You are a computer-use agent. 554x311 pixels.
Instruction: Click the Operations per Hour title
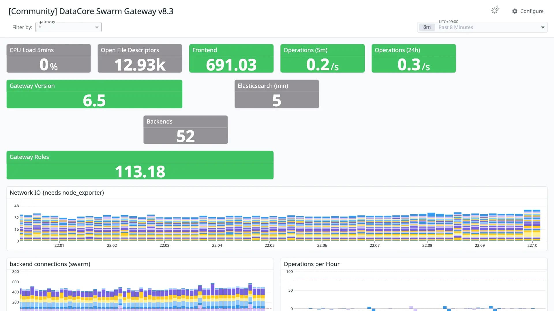pos(311,264)
